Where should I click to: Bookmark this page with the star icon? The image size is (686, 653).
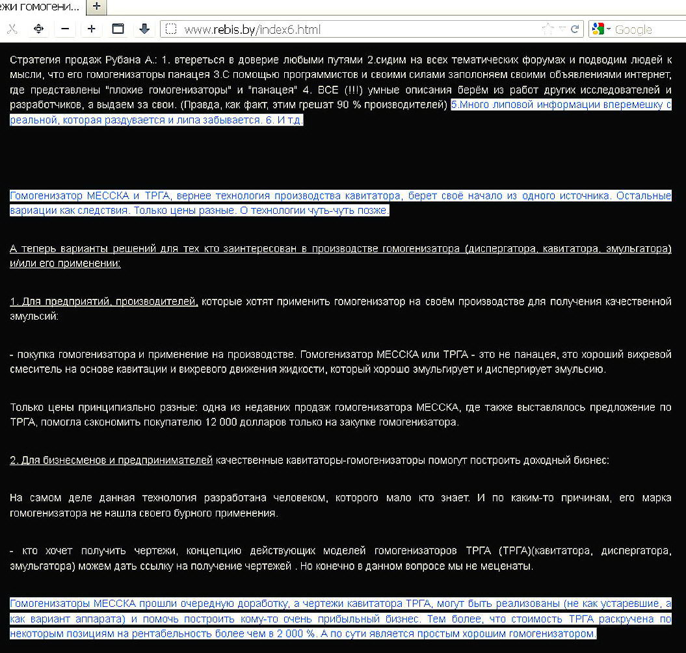click(547, 29)
